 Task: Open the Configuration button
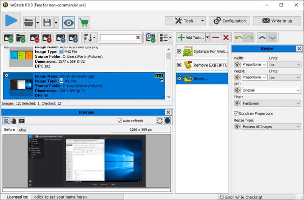click(x=229, y=21)
